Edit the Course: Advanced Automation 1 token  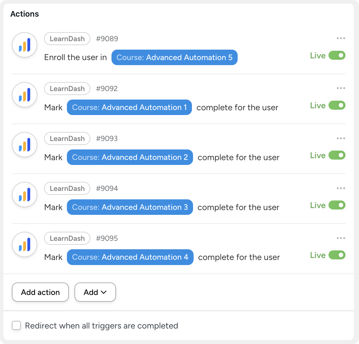[129, 107]
